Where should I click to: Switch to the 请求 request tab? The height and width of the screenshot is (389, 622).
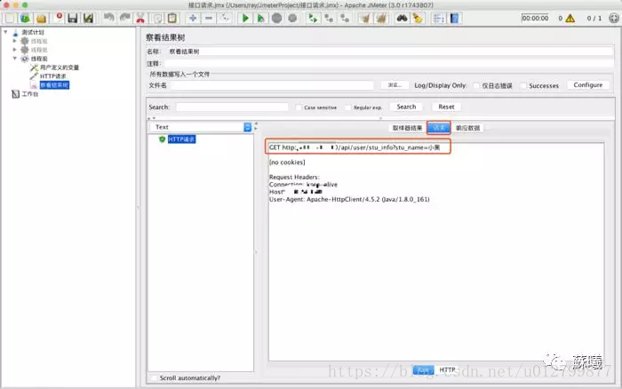438,128
